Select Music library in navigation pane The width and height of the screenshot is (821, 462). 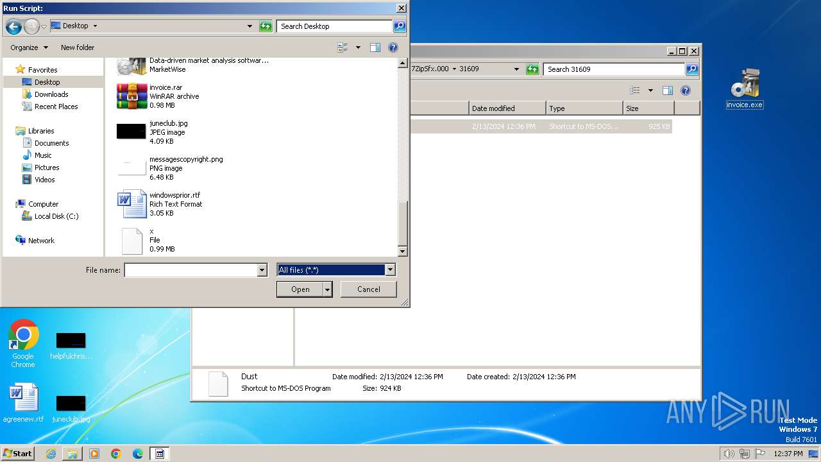[x=43, y=155]
